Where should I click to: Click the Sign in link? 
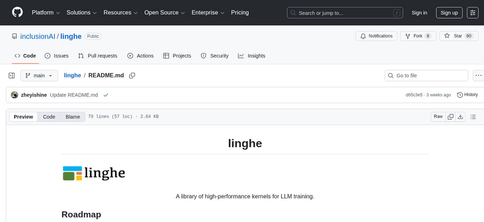click(419, 12)
